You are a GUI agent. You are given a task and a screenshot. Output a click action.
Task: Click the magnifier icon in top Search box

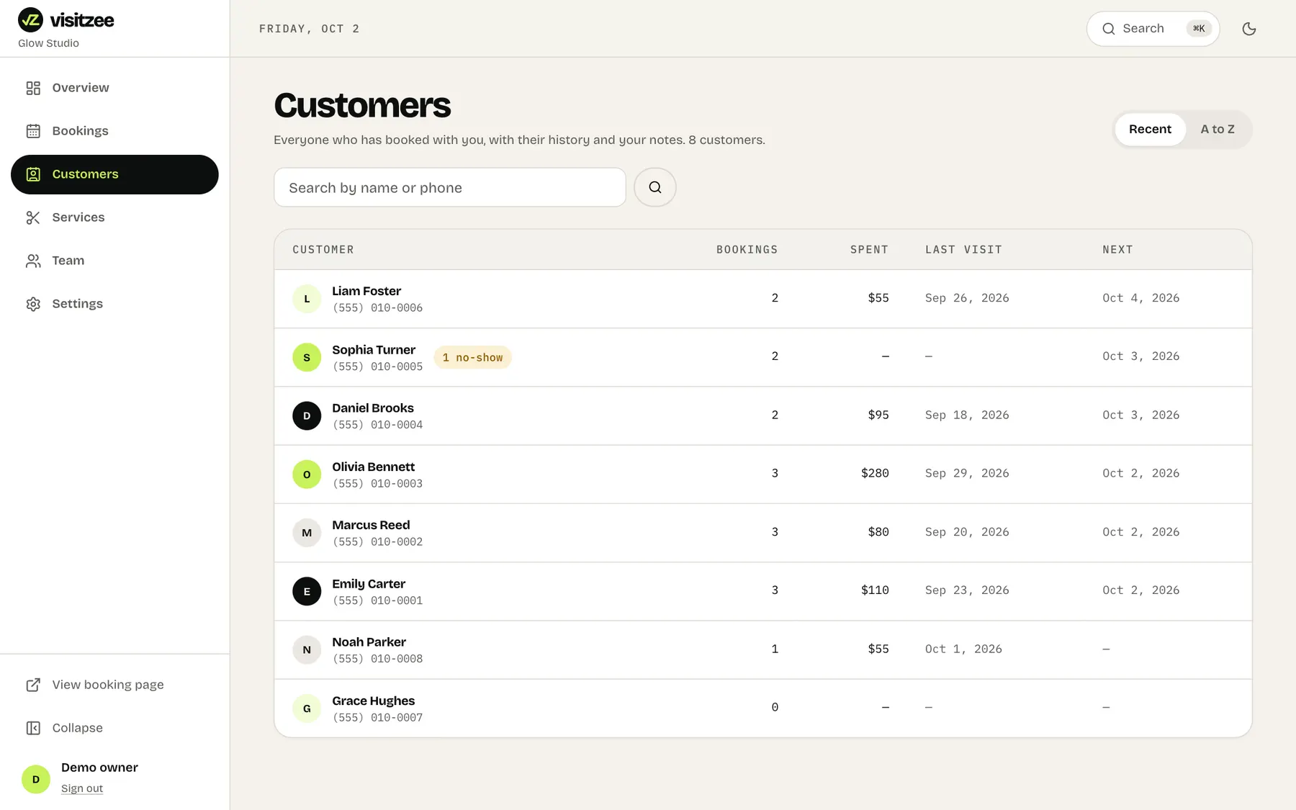tap(1109, 29)
